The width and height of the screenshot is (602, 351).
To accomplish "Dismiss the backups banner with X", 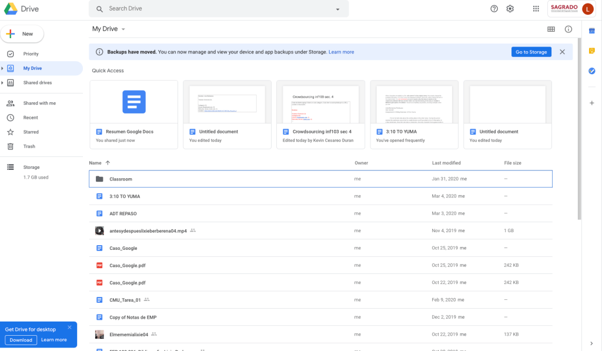I will click(562, 52).
